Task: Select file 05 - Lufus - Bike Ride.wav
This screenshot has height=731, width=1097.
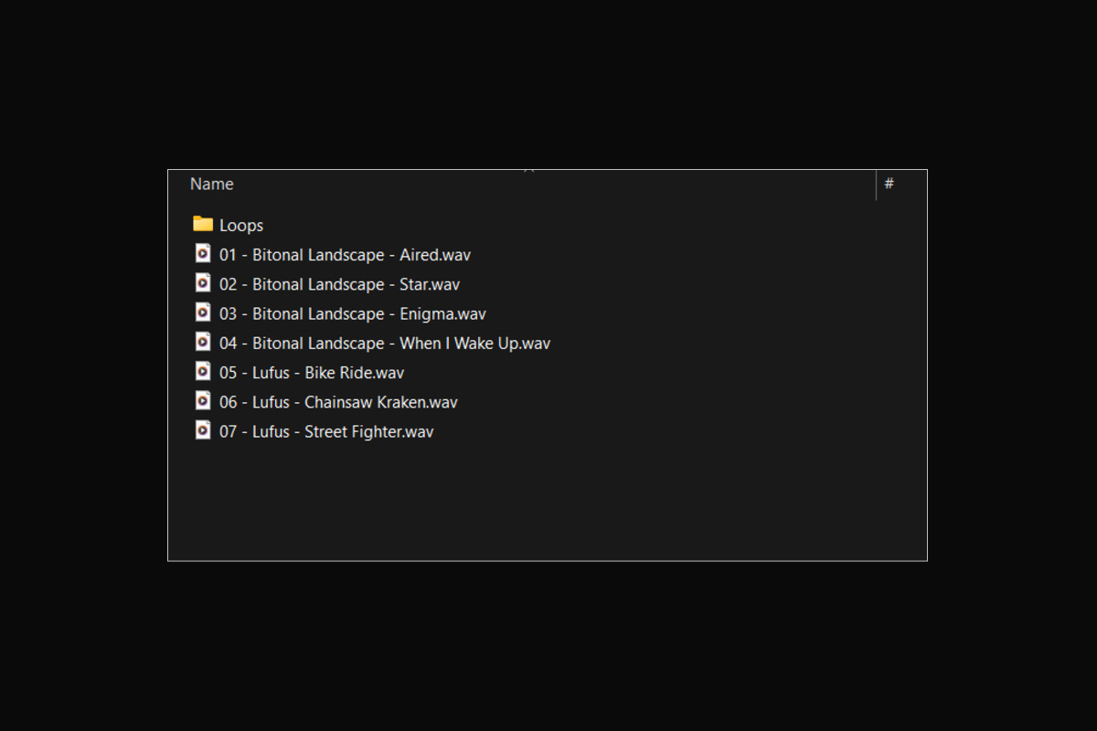Action: [311, 373]
